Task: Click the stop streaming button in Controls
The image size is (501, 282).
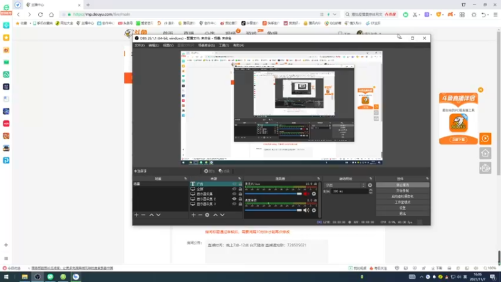Action: [403, 185]
